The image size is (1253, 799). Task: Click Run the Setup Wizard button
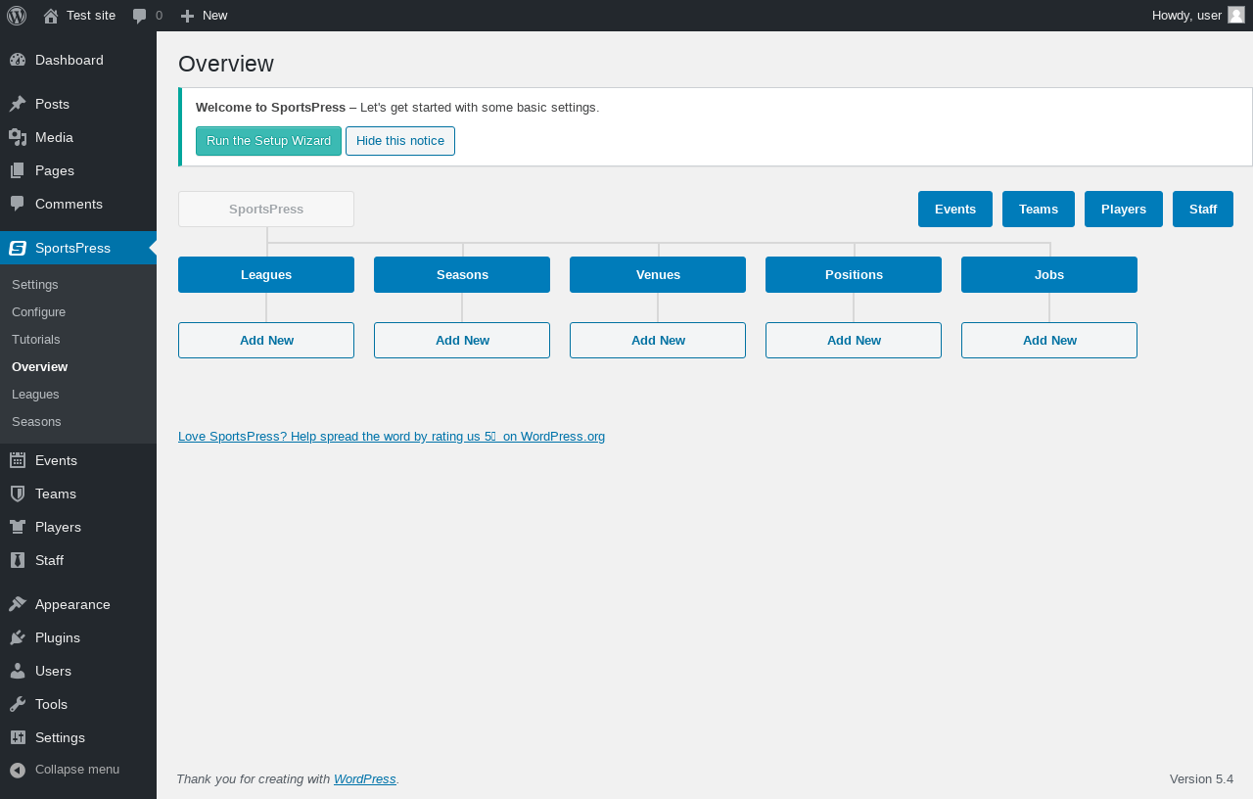click(268, 141)
